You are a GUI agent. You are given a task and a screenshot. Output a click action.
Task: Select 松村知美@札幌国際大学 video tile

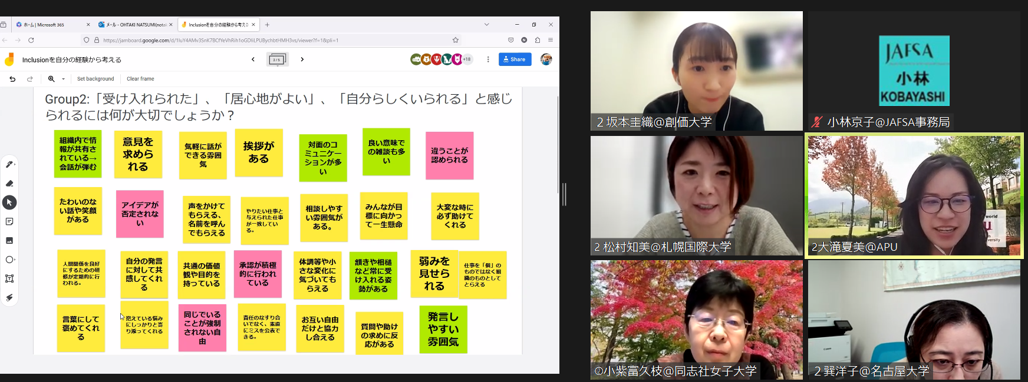(x=697, y=195)
